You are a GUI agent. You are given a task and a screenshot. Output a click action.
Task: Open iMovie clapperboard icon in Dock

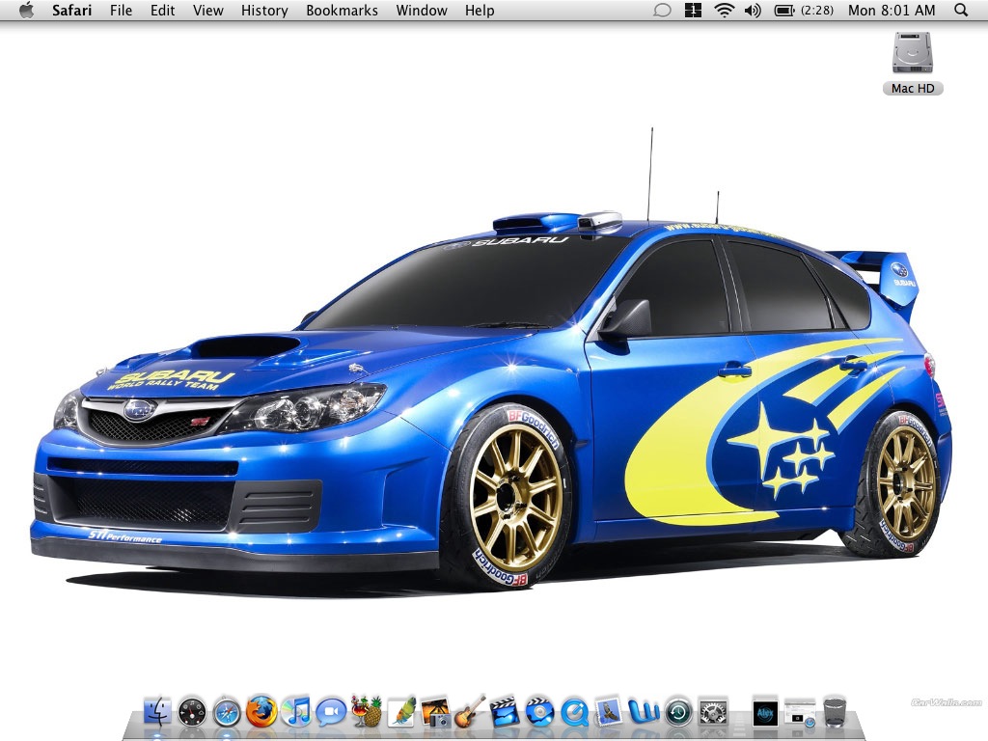[504, 712]
